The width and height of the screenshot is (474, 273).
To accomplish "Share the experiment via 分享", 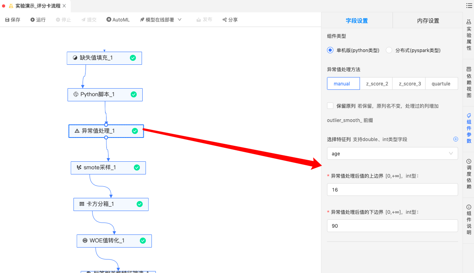I will pos(230,19).
